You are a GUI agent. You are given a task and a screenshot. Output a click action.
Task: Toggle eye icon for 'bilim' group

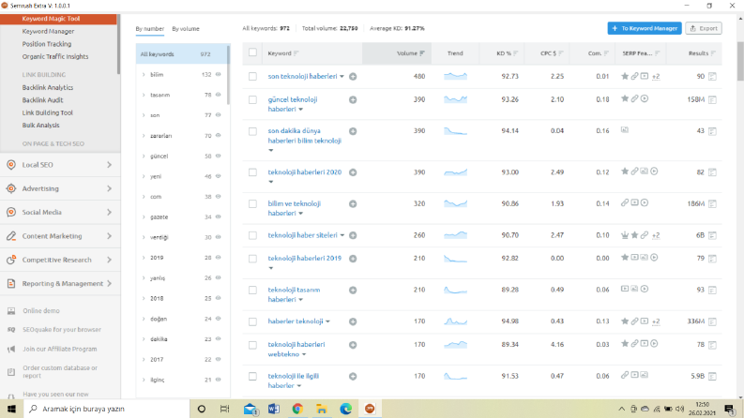[219, 74]
